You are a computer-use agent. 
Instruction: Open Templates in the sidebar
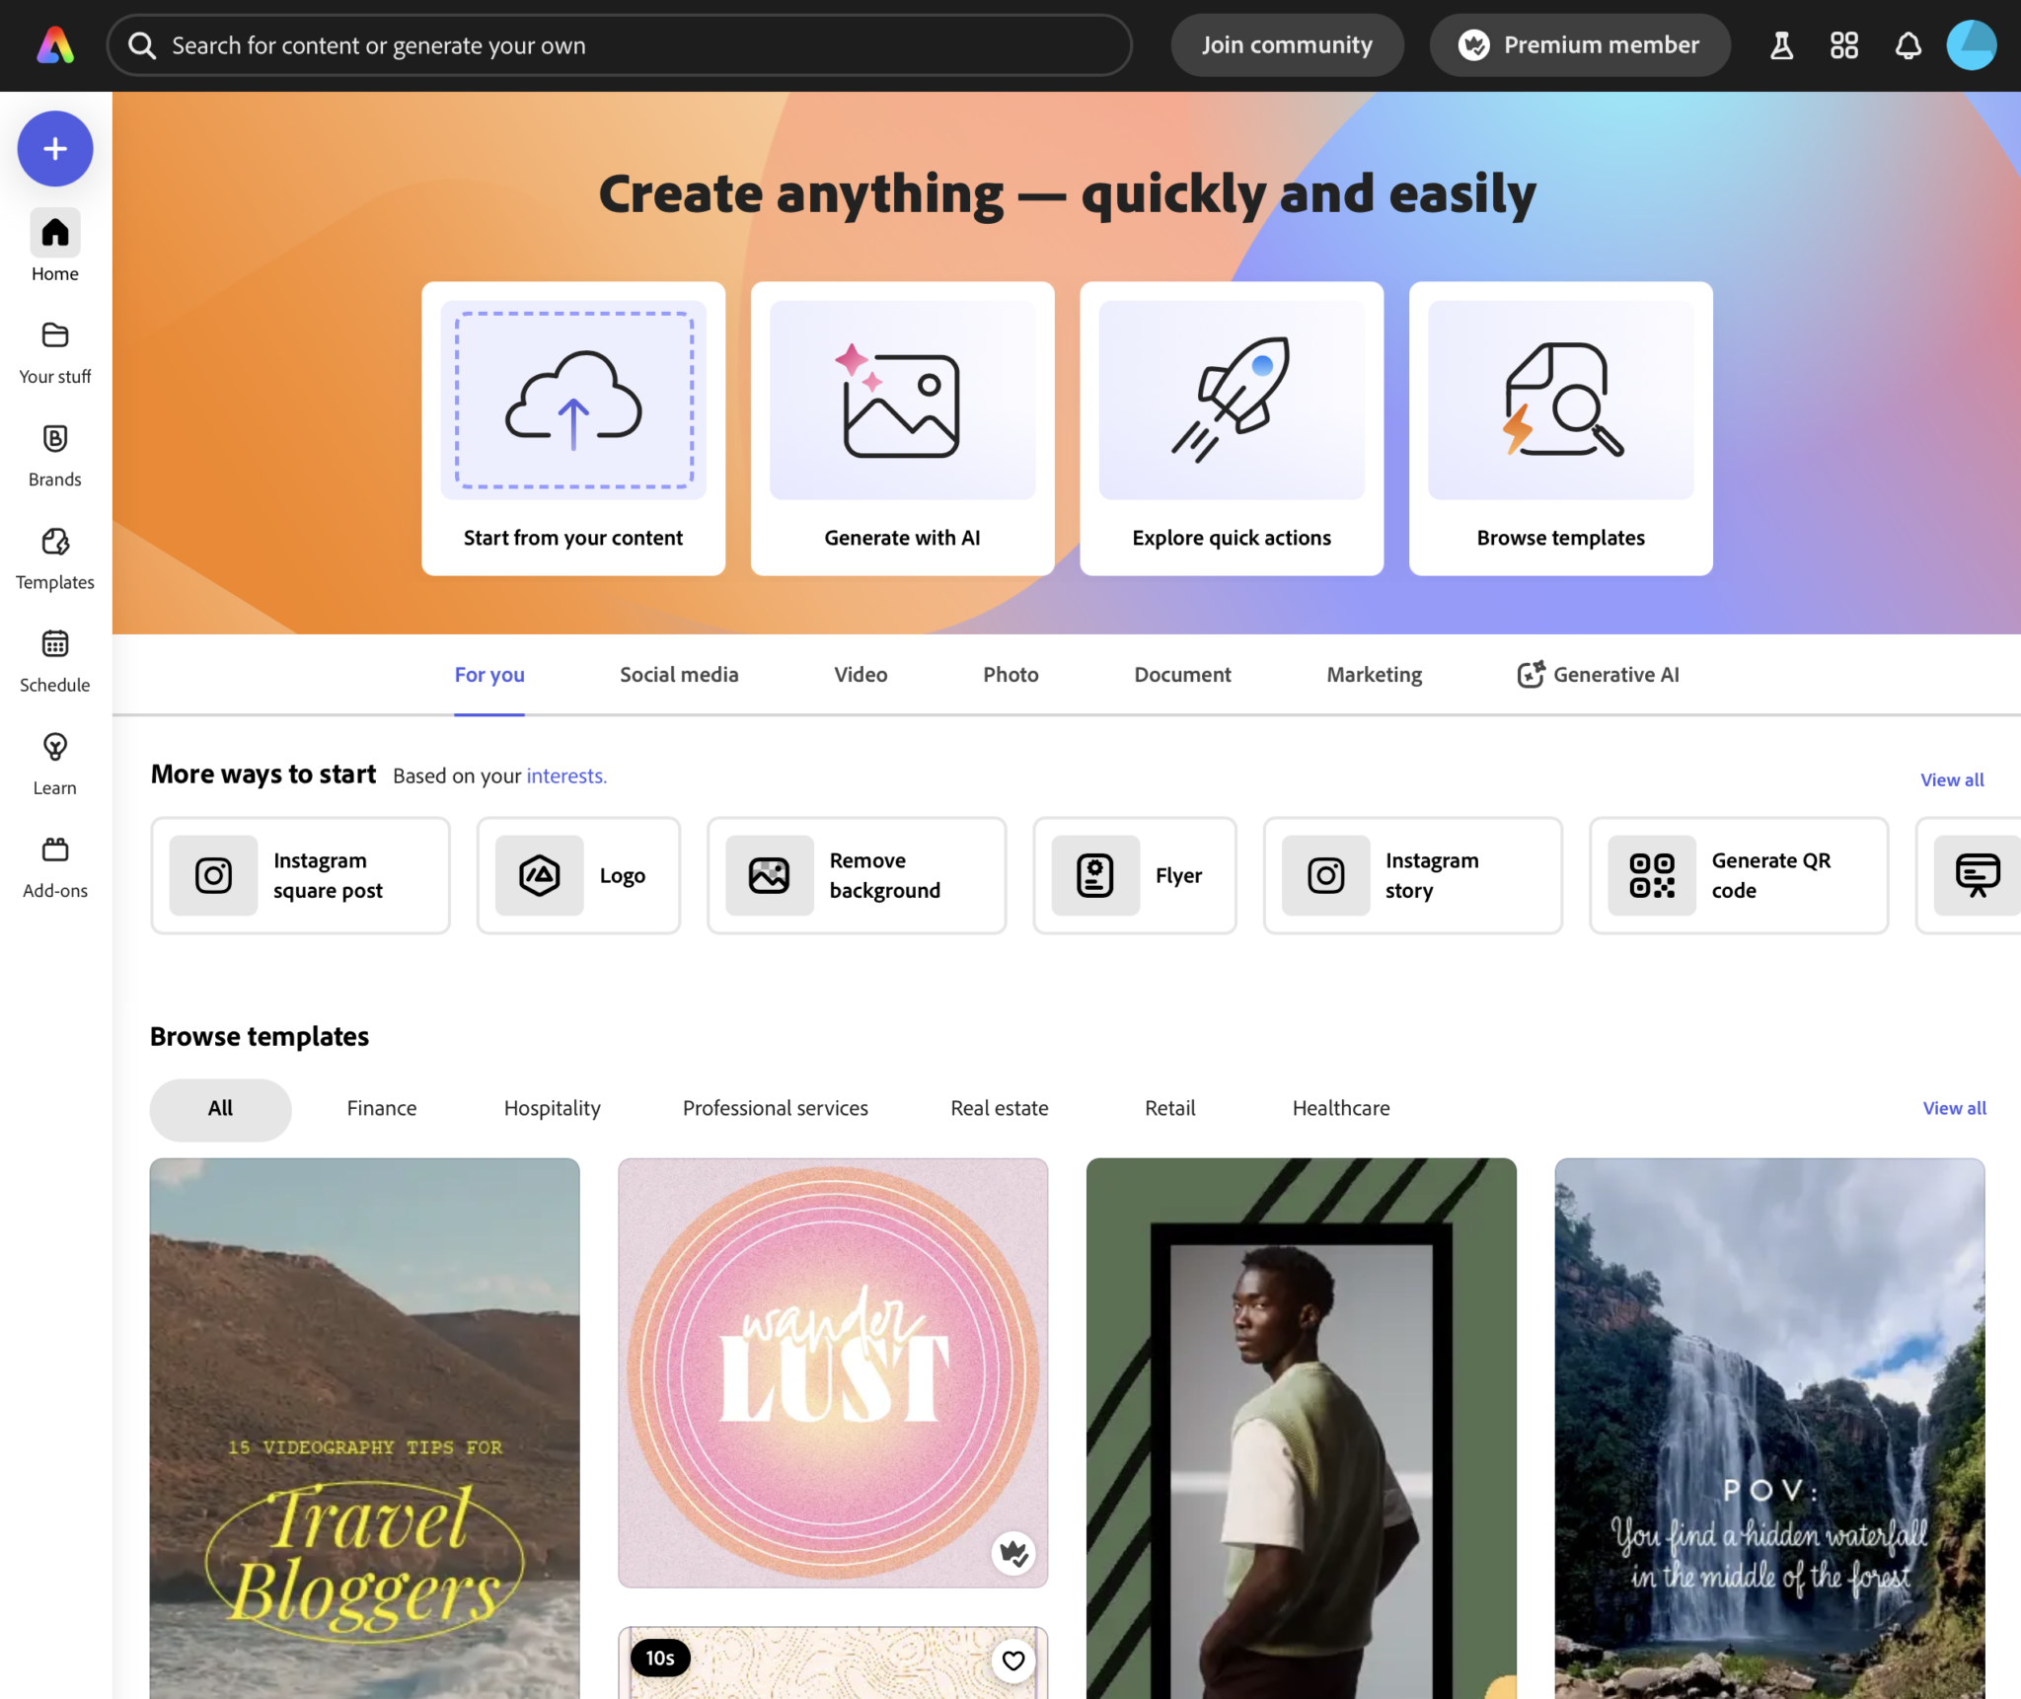(55, 559)
